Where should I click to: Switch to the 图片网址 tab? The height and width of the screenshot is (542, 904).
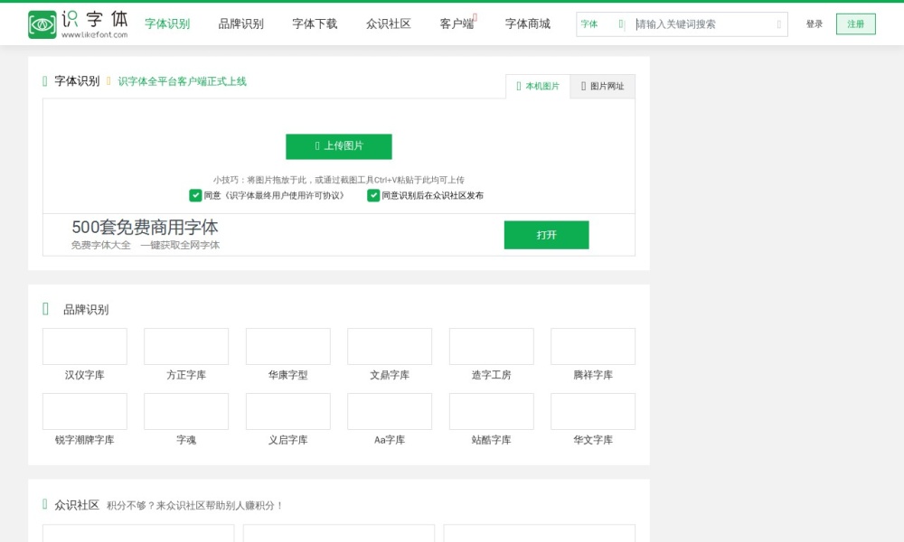[x=602, y=86]
